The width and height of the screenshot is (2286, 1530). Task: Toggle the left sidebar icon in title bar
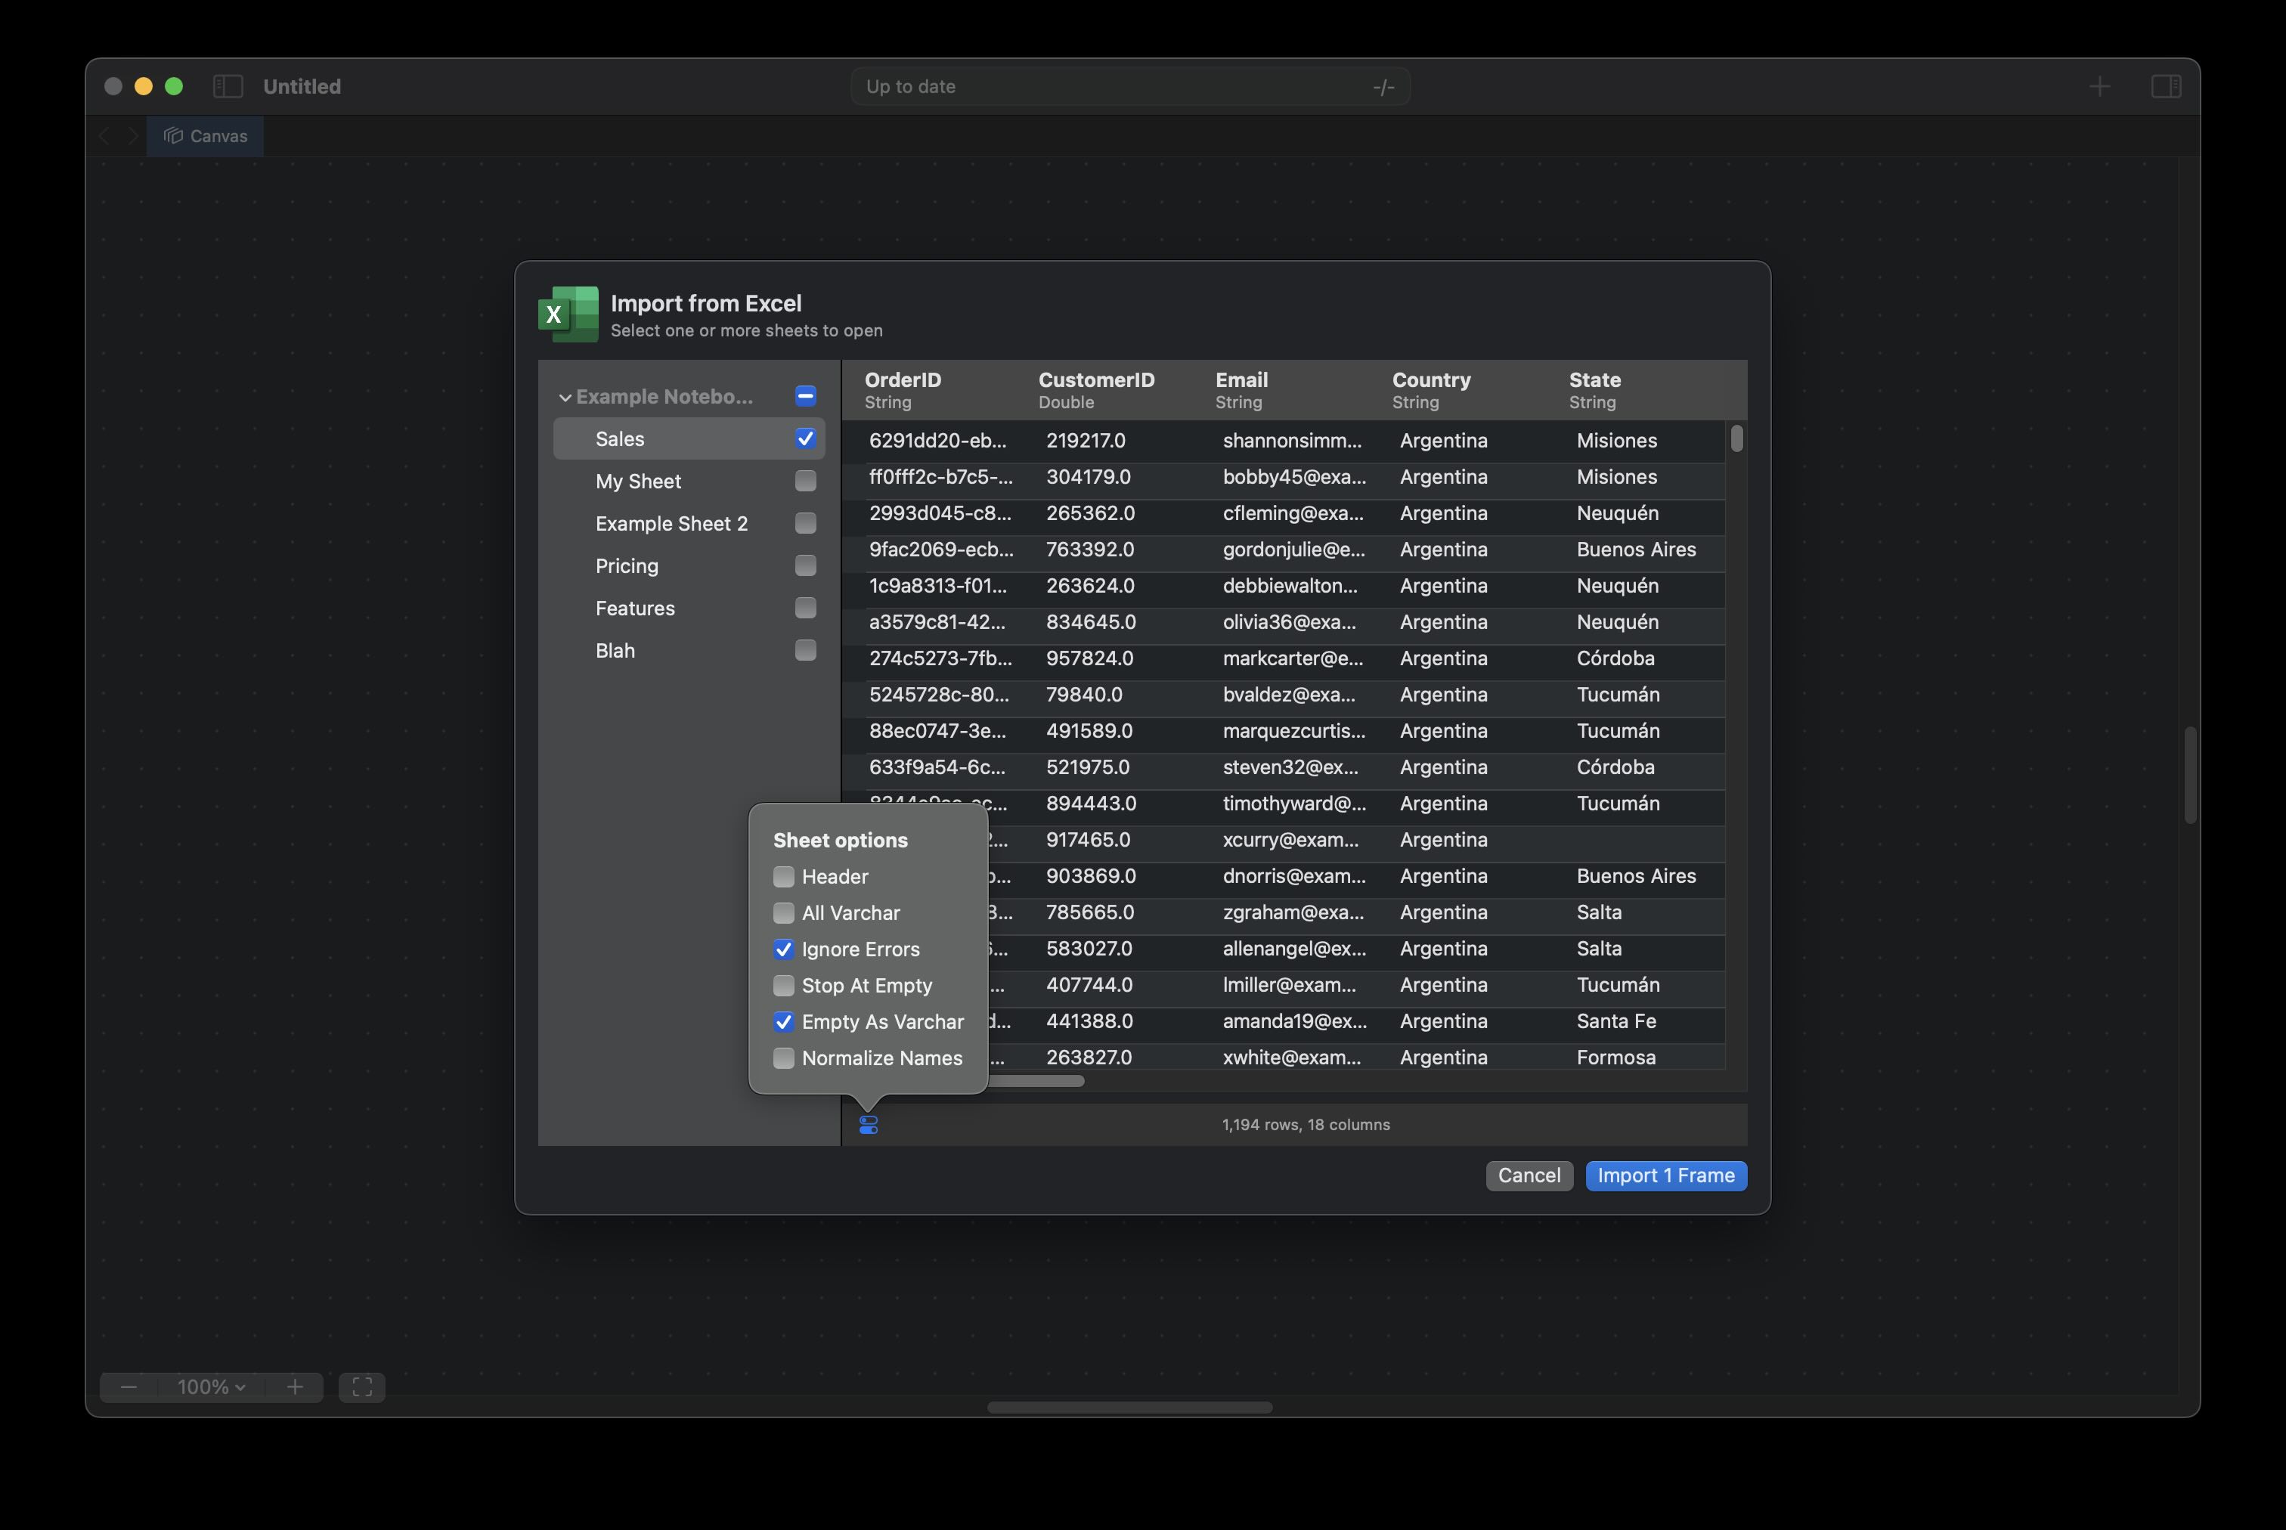coord(228,86)
